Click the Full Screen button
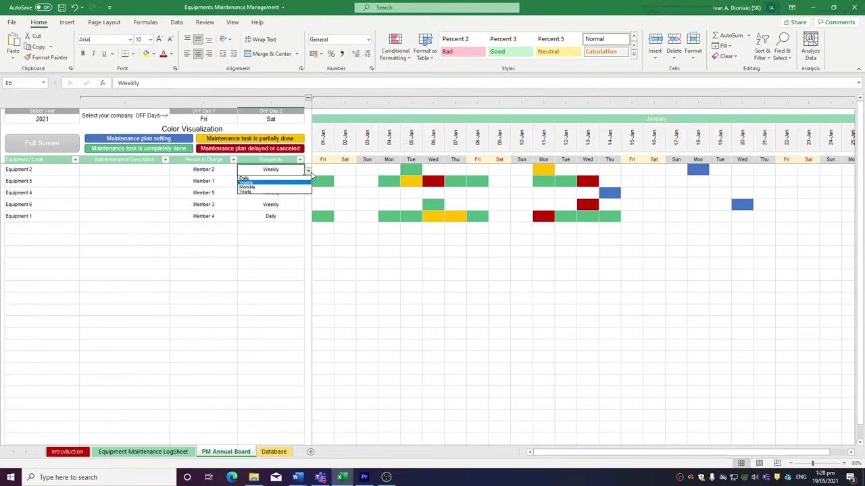The width and height of the screenshot is (865, 486). pos(42,143)
